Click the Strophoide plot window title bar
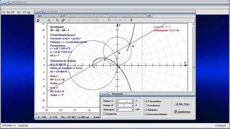 tap(115, 11)
